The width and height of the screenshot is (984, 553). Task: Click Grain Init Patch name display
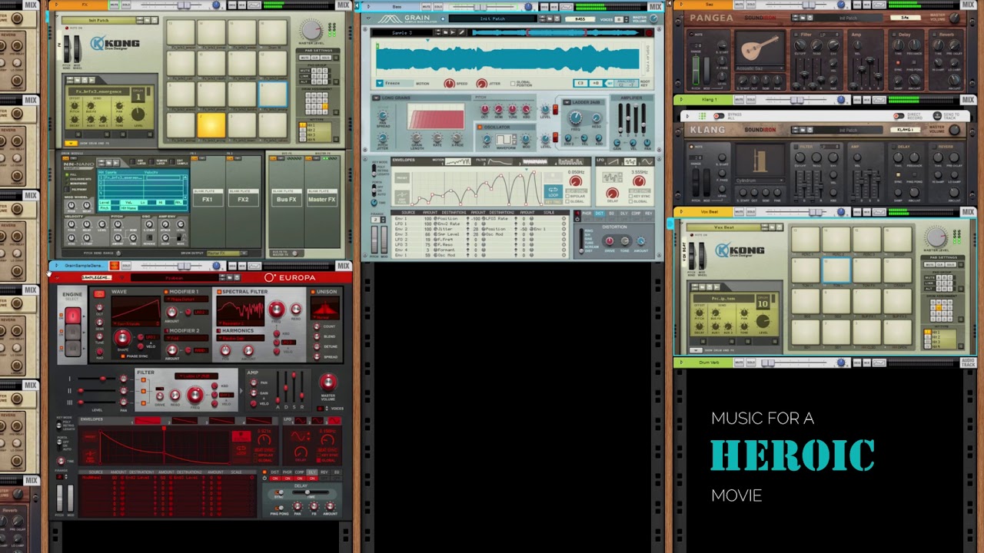[493, 18]
